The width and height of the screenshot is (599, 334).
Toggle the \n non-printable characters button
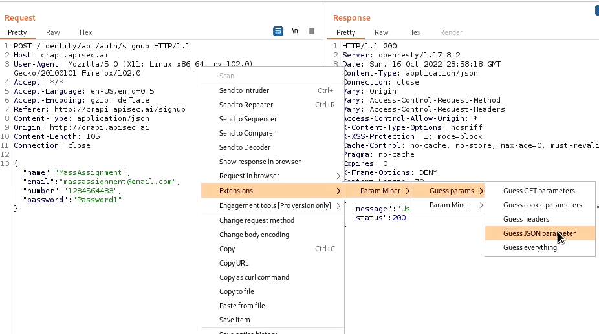pyautogui.click(x=295, y=31)
